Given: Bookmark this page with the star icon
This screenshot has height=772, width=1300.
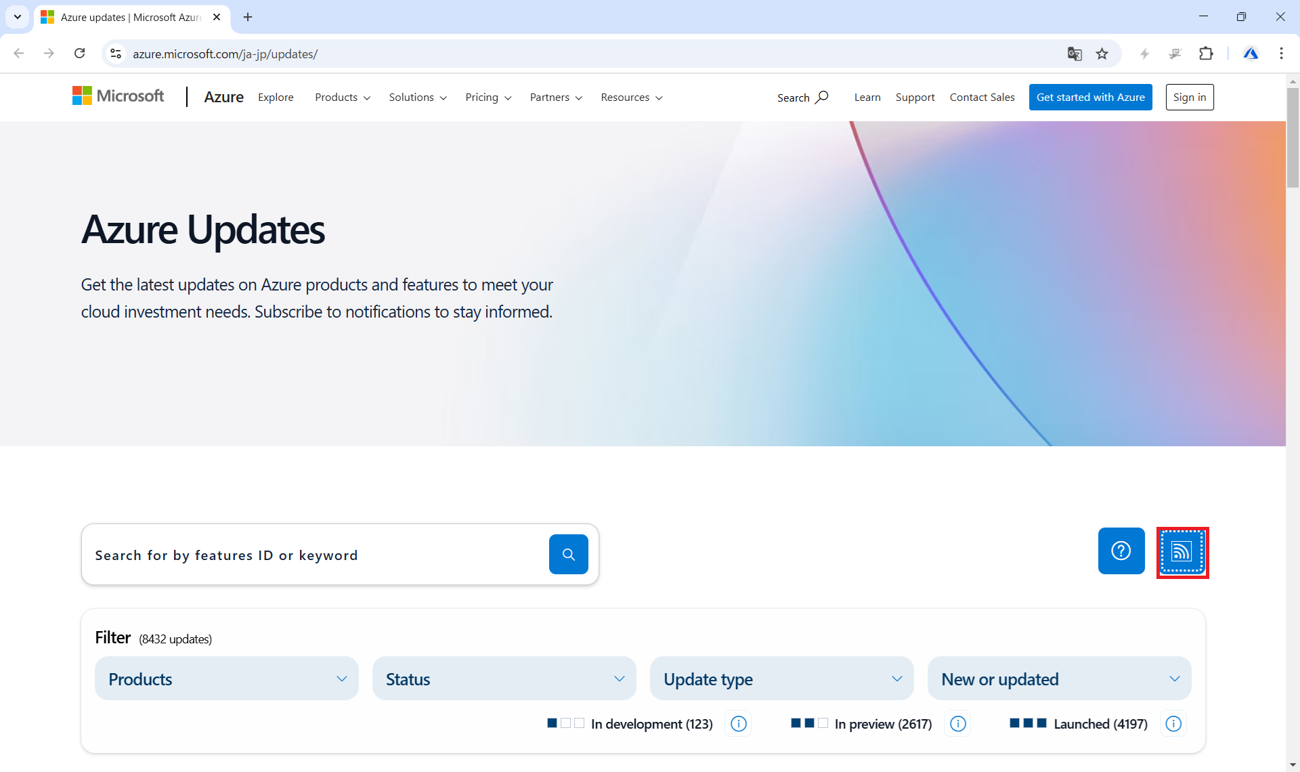Looking at the screenshot, I should 1102,53.
